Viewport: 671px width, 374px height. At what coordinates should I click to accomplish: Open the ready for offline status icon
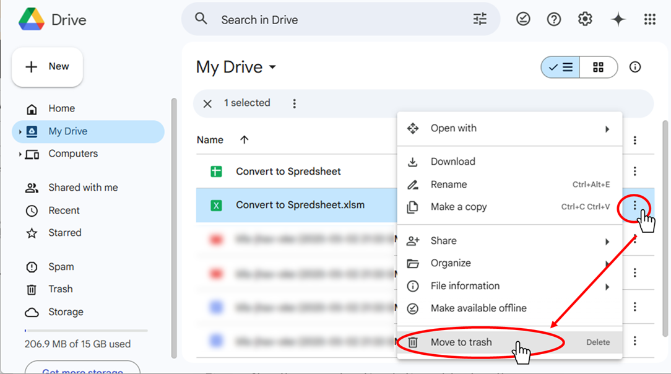[x=523, y=19]
